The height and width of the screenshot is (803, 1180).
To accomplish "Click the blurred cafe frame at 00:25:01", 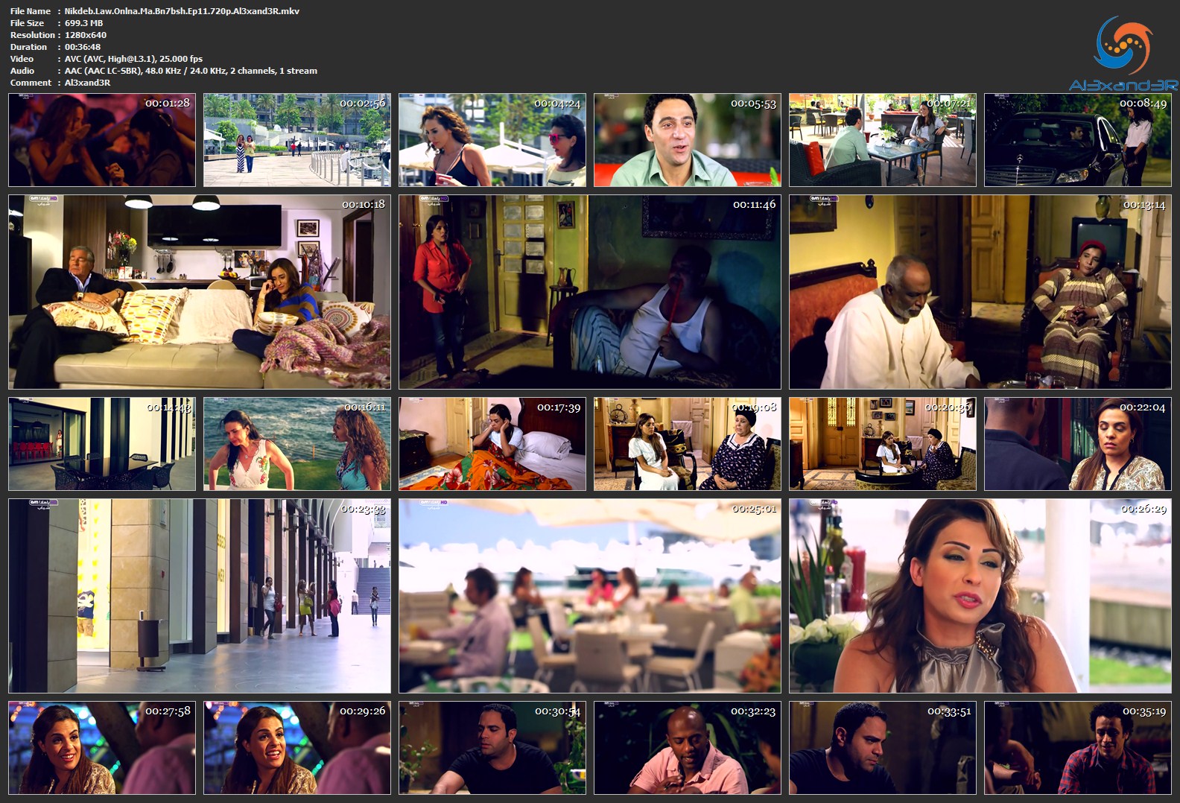I will 589,596.
